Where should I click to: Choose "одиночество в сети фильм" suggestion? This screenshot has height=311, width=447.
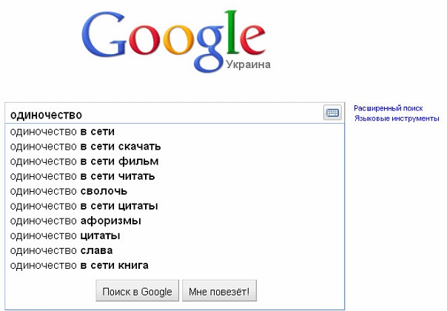pos(84,161)
